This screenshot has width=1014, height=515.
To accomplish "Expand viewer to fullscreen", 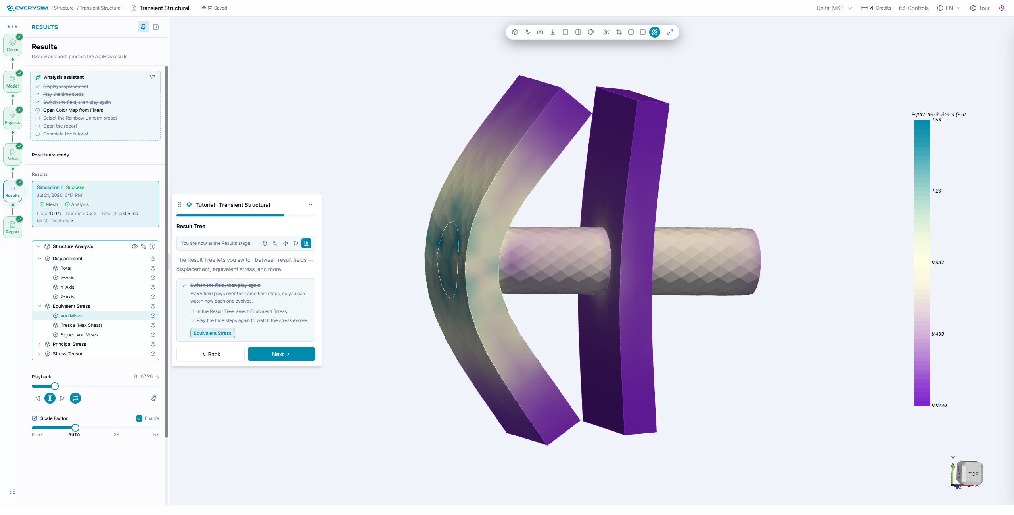I will [x=670, y=32].
